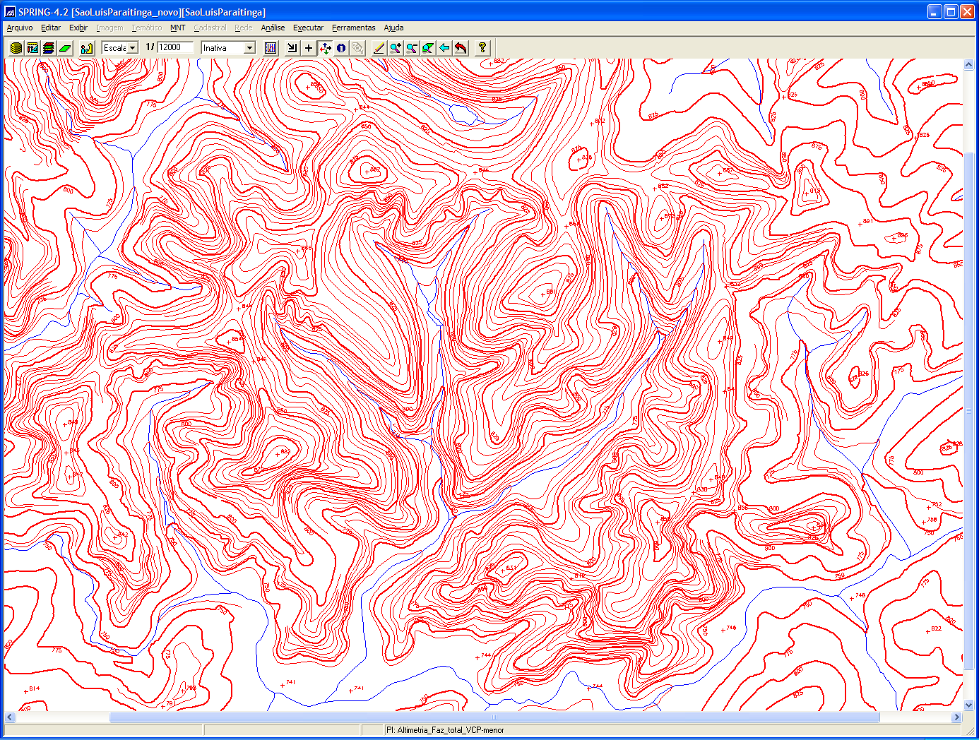Minimize the SPRING window

click(x=935, y=11)
